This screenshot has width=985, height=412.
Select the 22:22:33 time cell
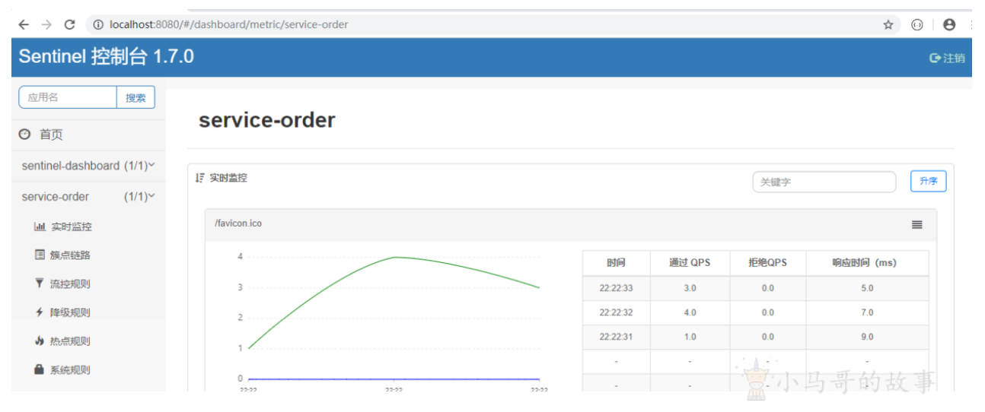pyautogui.click(x=616, y=288)
